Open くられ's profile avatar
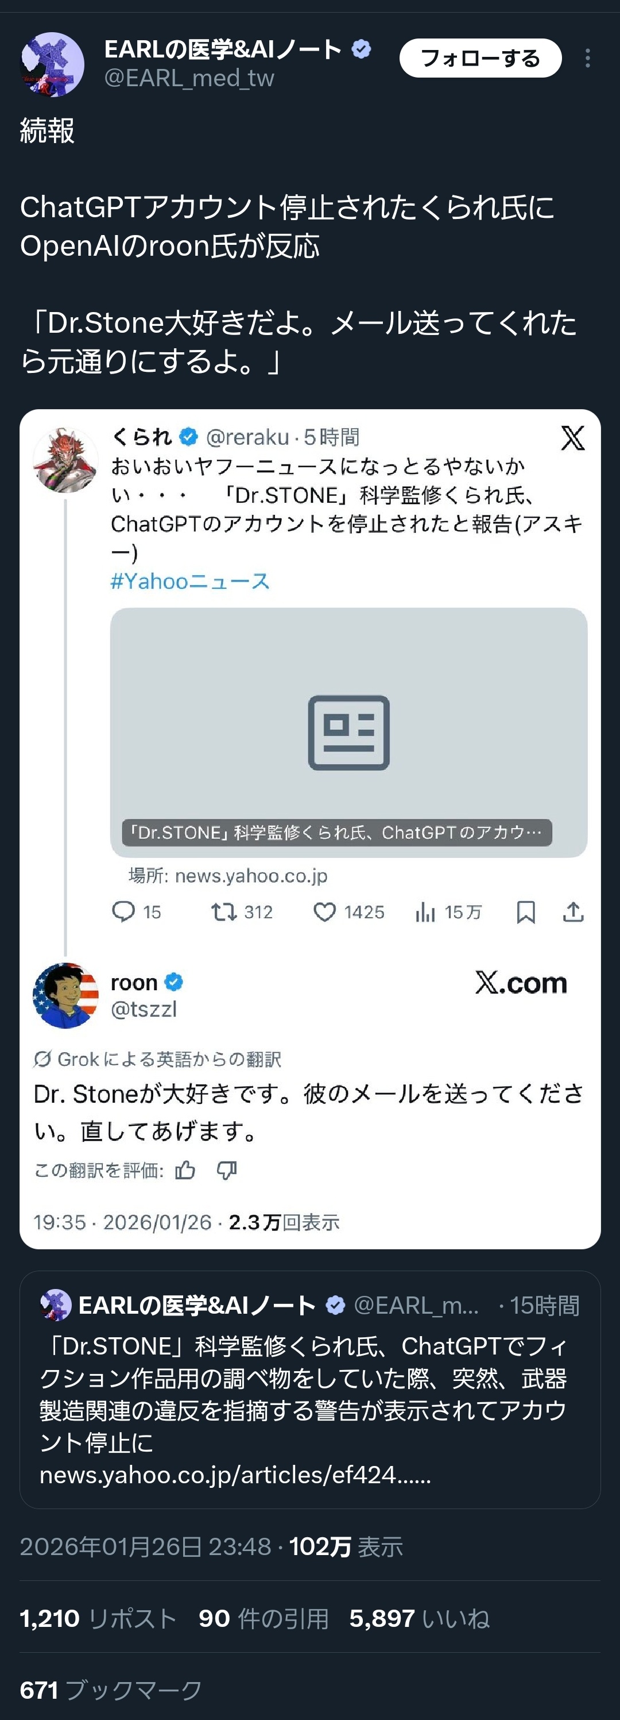620x1720 pixels. pyautogui.click(x=65, y=459)
